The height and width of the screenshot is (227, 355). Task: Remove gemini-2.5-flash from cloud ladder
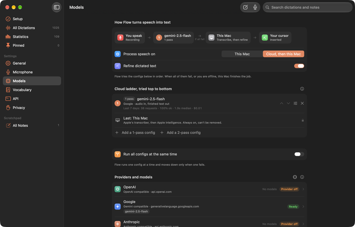(x=302, y=103)
